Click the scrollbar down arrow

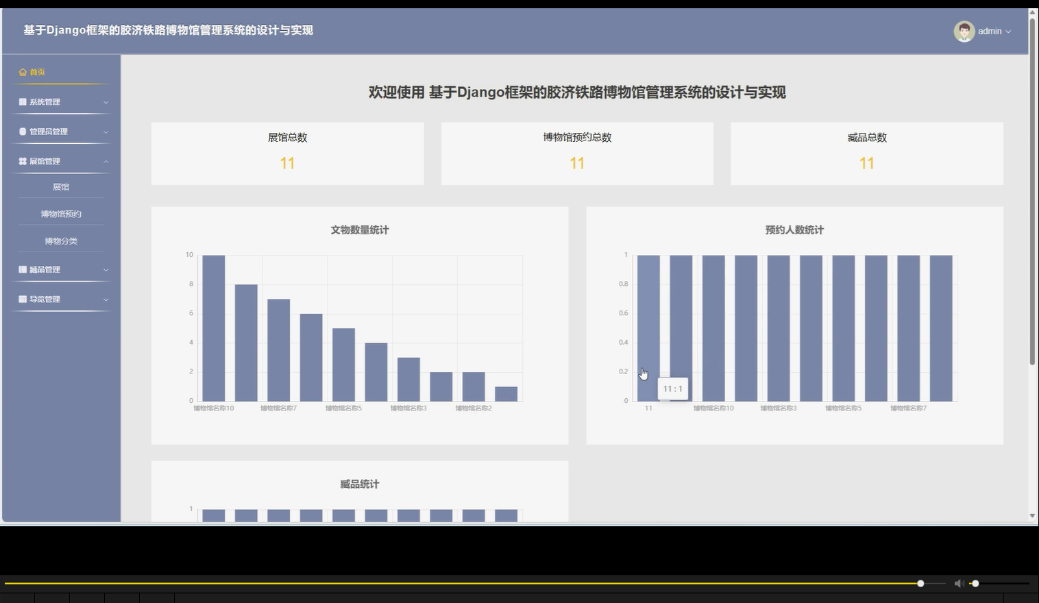(1032, 516)
